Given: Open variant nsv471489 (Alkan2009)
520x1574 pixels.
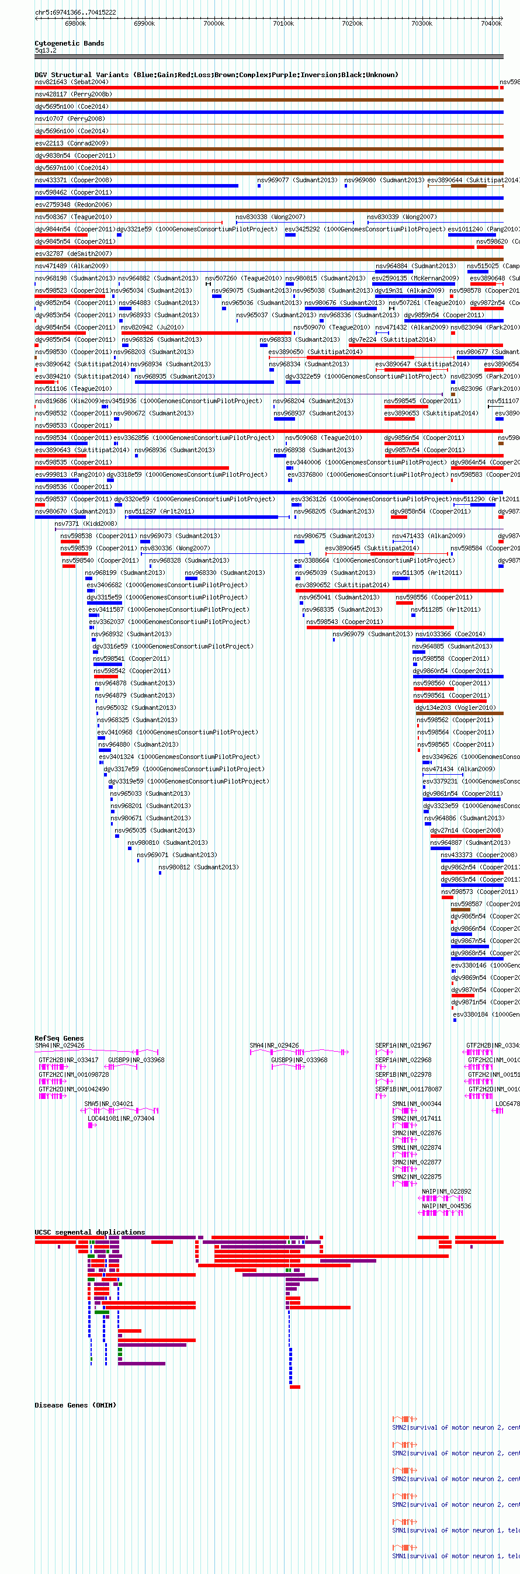Looking at the screenshot, I should [x=71, y=265].
